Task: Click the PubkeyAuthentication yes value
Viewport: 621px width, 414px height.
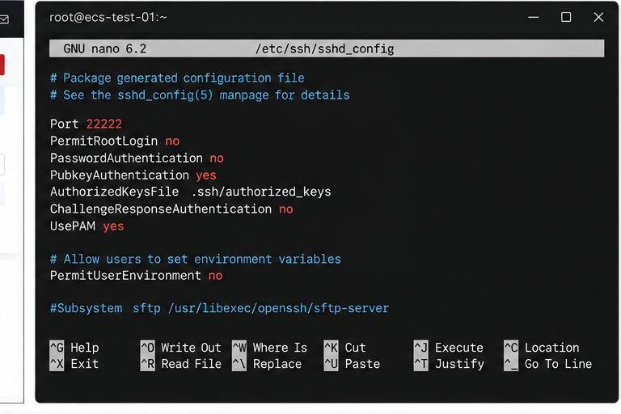Action: 206,175
